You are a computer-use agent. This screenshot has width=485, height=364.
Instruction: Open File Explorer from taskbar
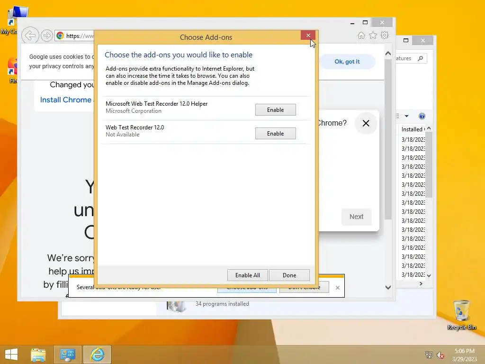(x=38, y=355)
